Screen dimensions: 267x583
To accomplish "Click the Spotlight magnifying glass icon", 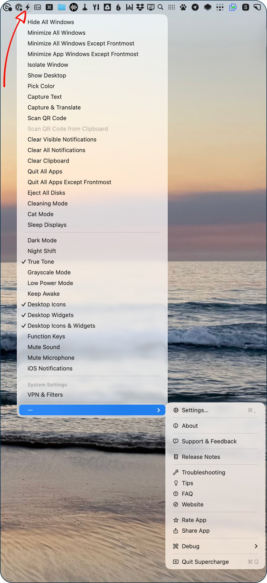I will click(x=160, y=7).
